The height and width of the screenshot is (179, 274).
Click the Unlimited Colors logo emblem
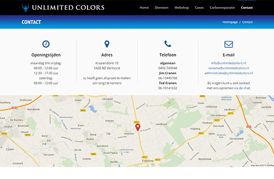25,7
